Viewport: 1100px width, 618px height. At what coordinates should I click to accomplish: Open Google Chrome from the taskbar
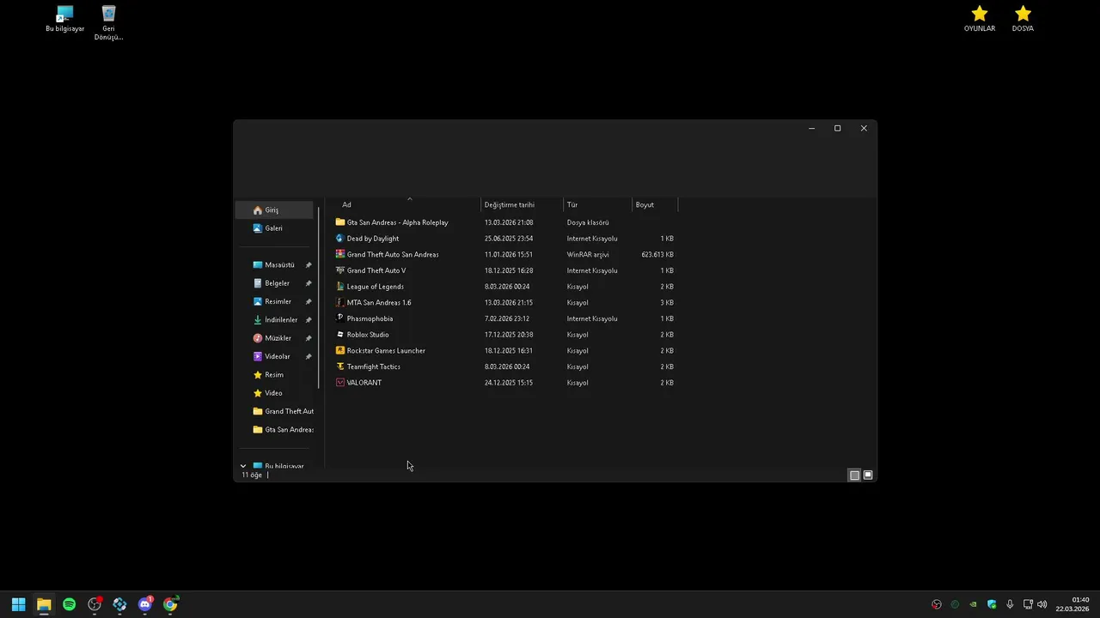(x=170, y=604)
